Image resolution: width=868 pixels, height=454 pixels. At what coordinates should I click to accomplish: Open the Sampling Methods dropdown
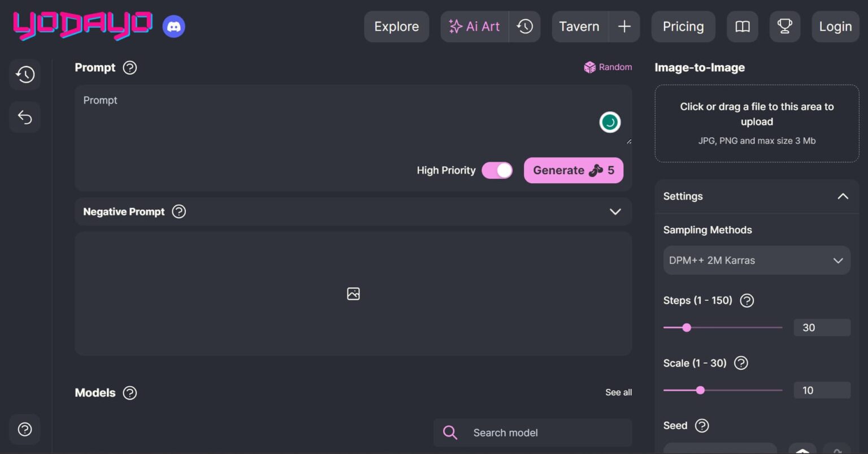click(x=756, y=261)
